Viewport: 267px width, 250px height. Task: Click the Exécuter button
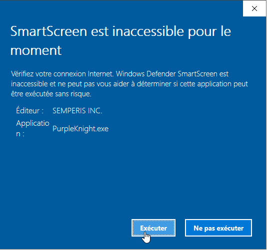pos(153,228)
